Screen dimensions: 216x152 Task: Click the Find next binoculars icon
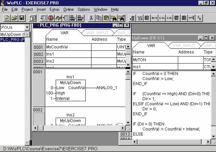[122, 18]
